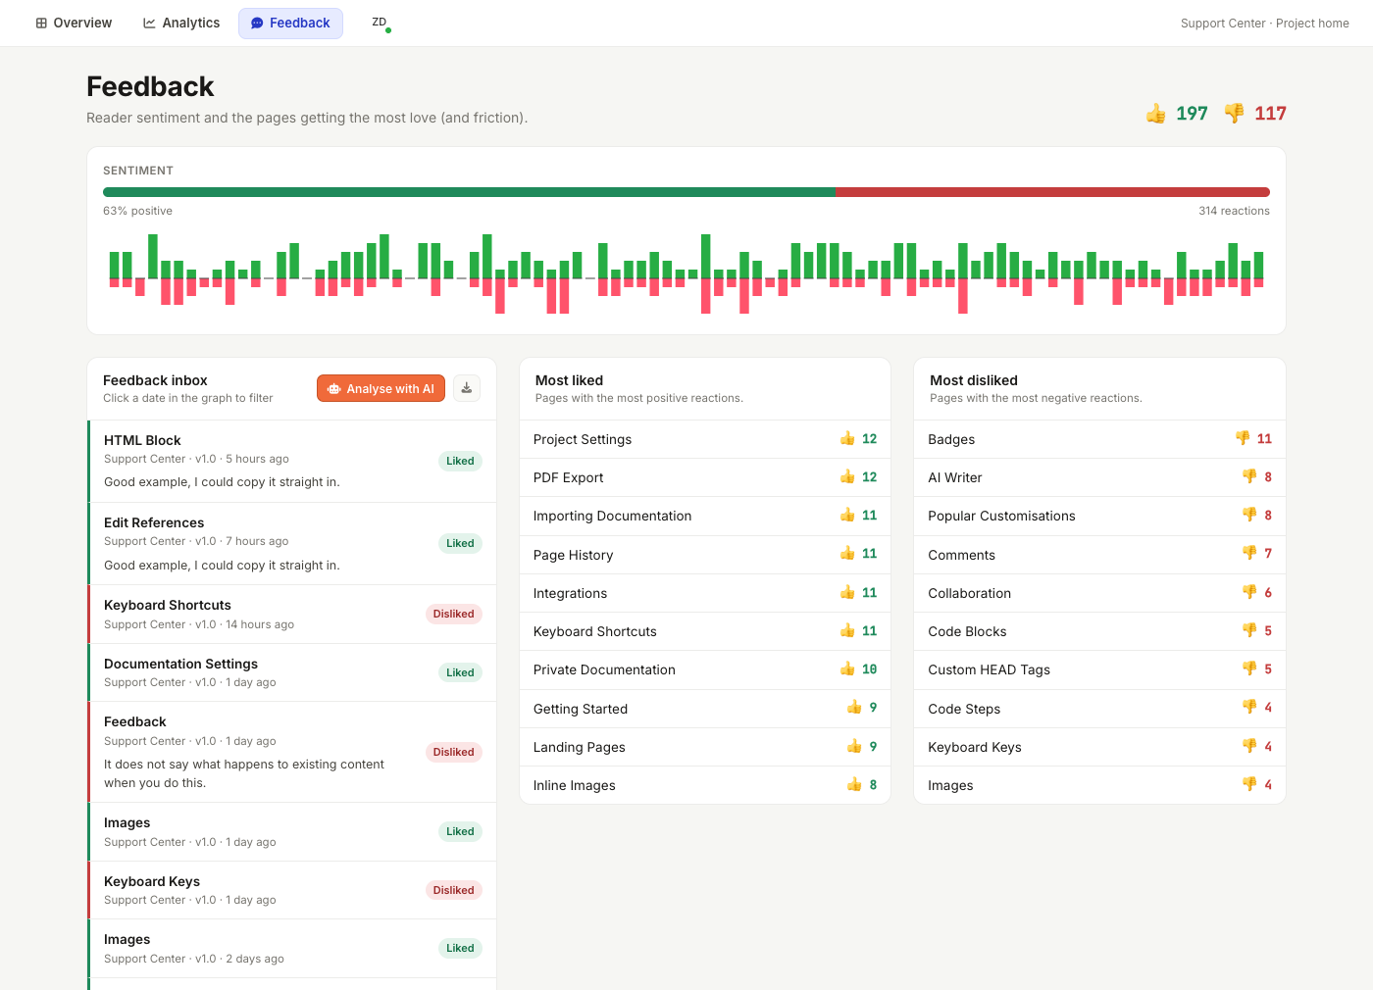Click the thumbs-up icon beside 197
The height and width of the screenshot is (990, 1373).
pos(1156,114)
